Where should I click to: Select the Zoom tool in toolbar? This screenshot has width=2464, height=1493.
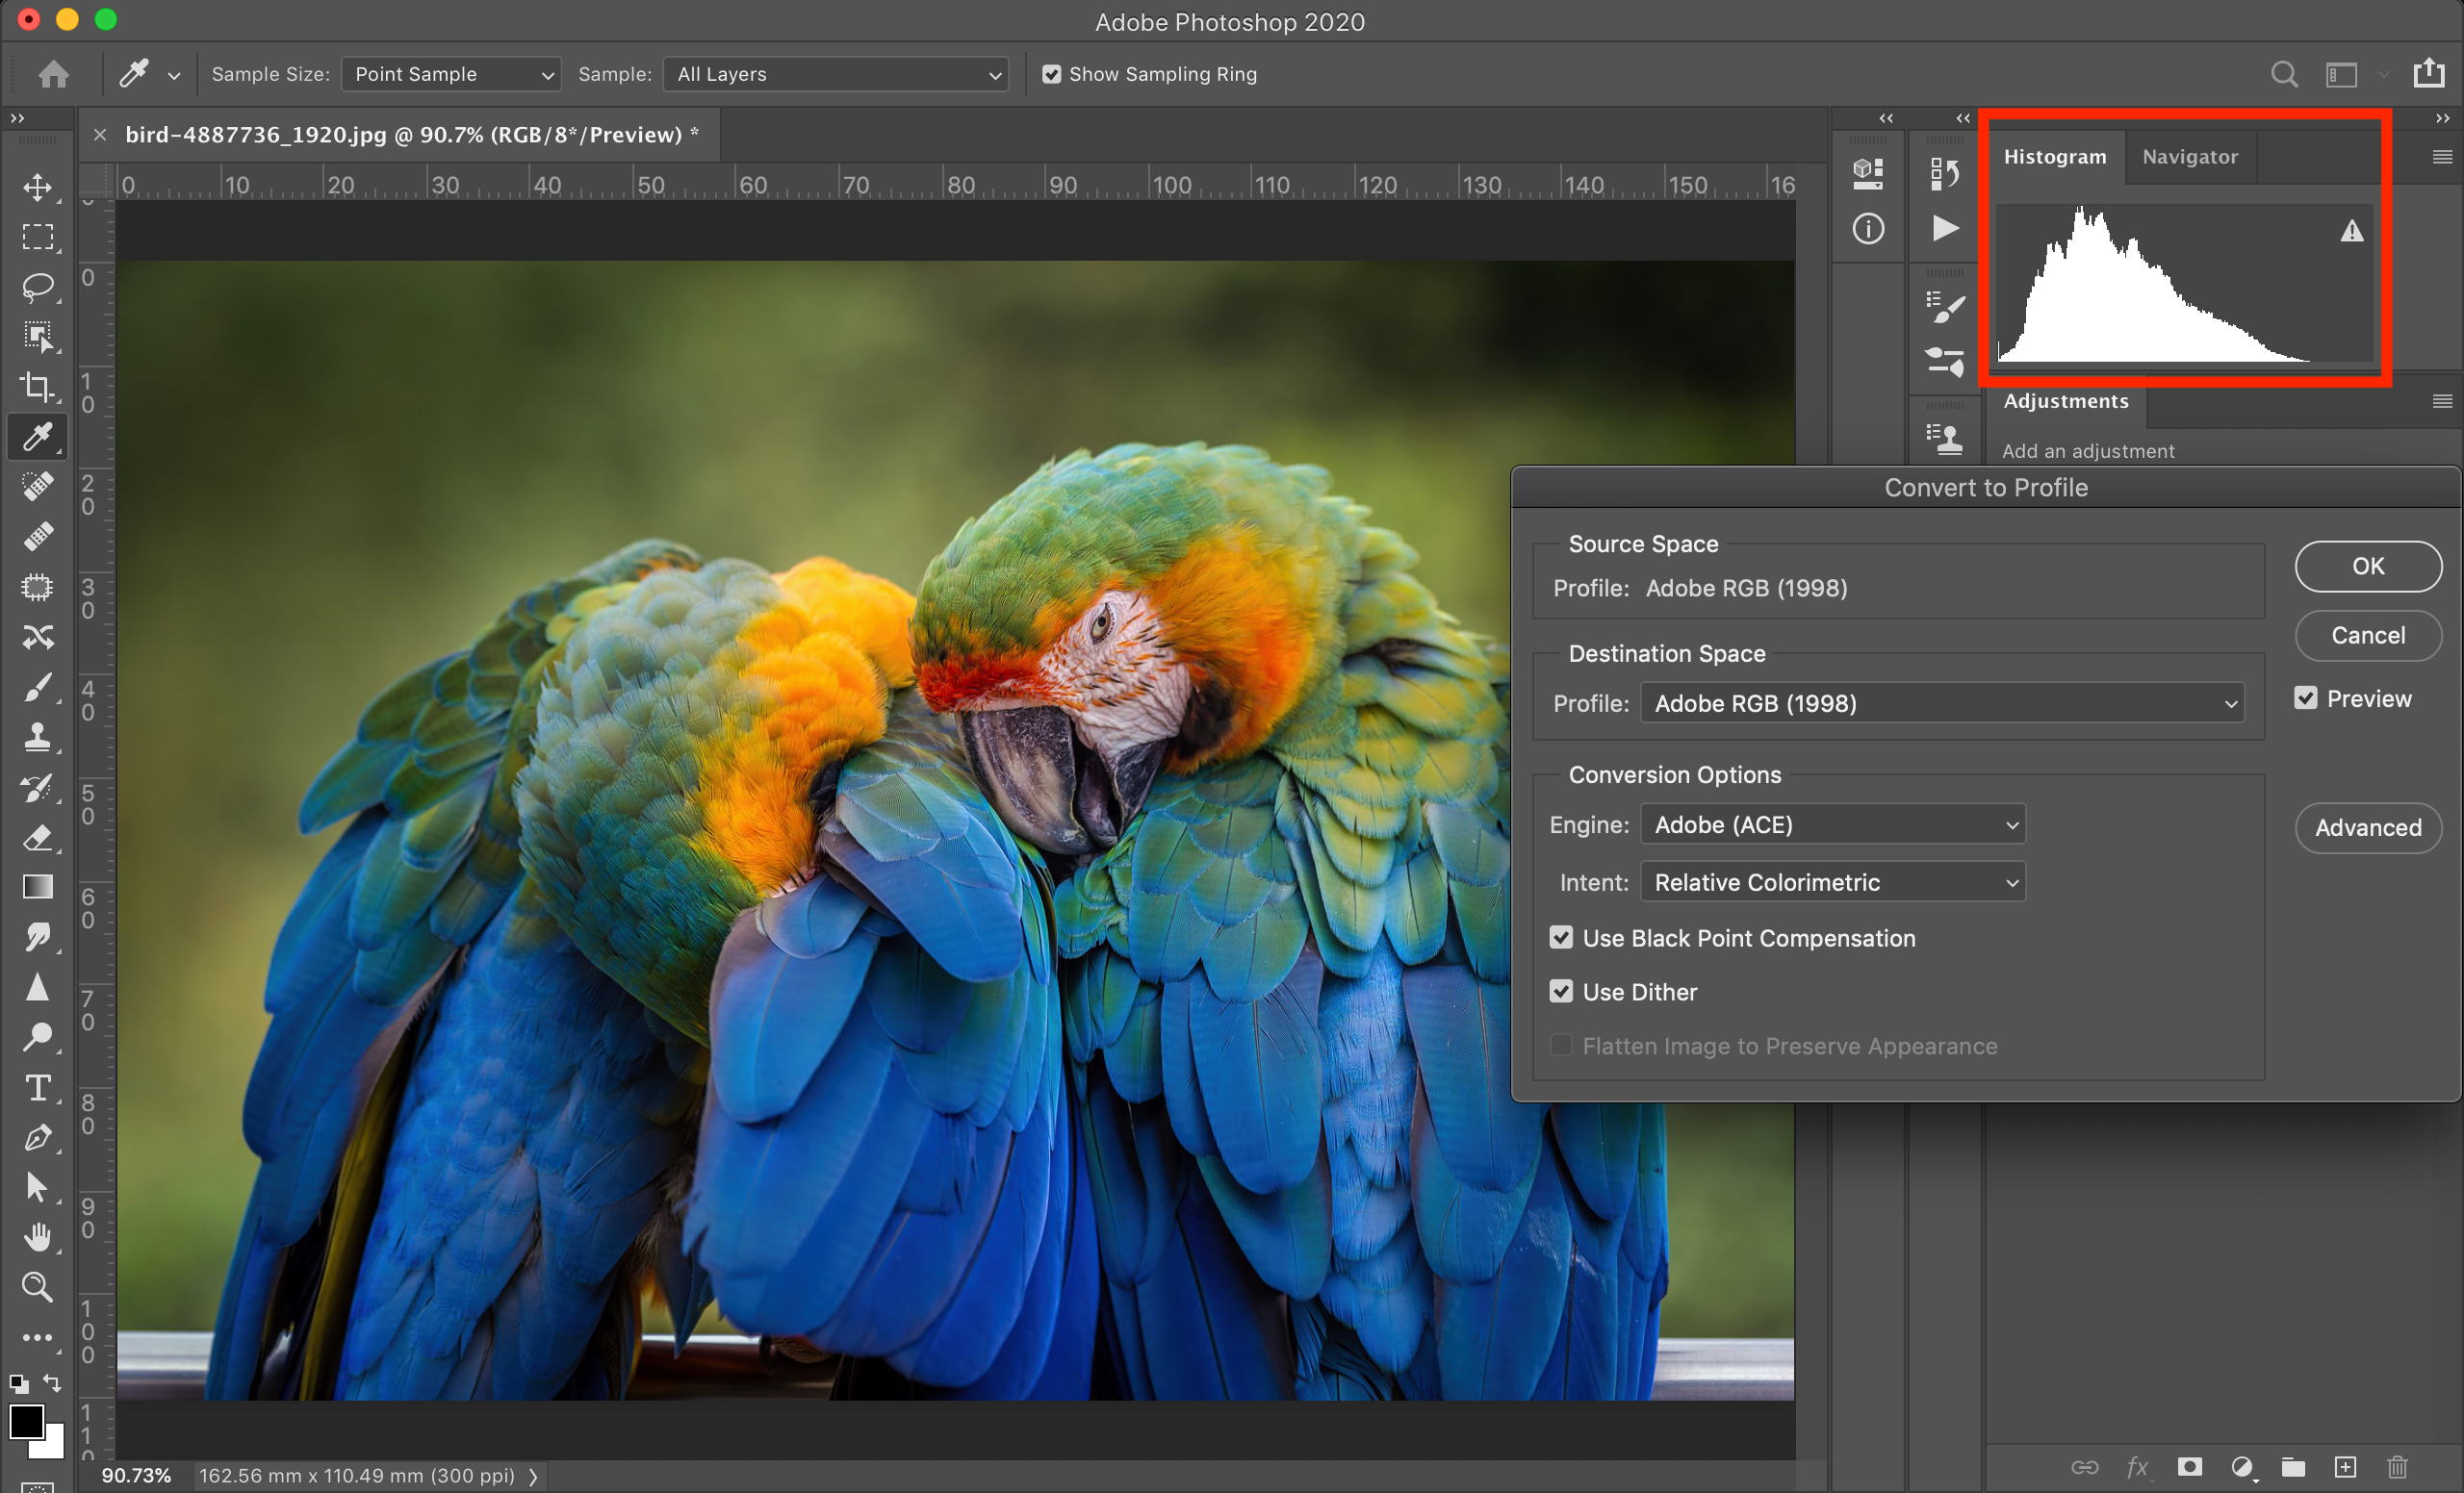[38, 1287]
